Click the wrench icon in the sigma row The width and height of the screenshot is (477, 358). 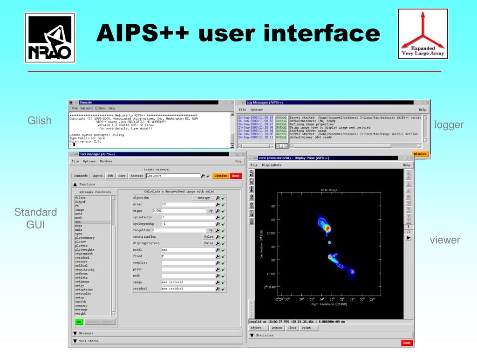[x=218, y=211]
